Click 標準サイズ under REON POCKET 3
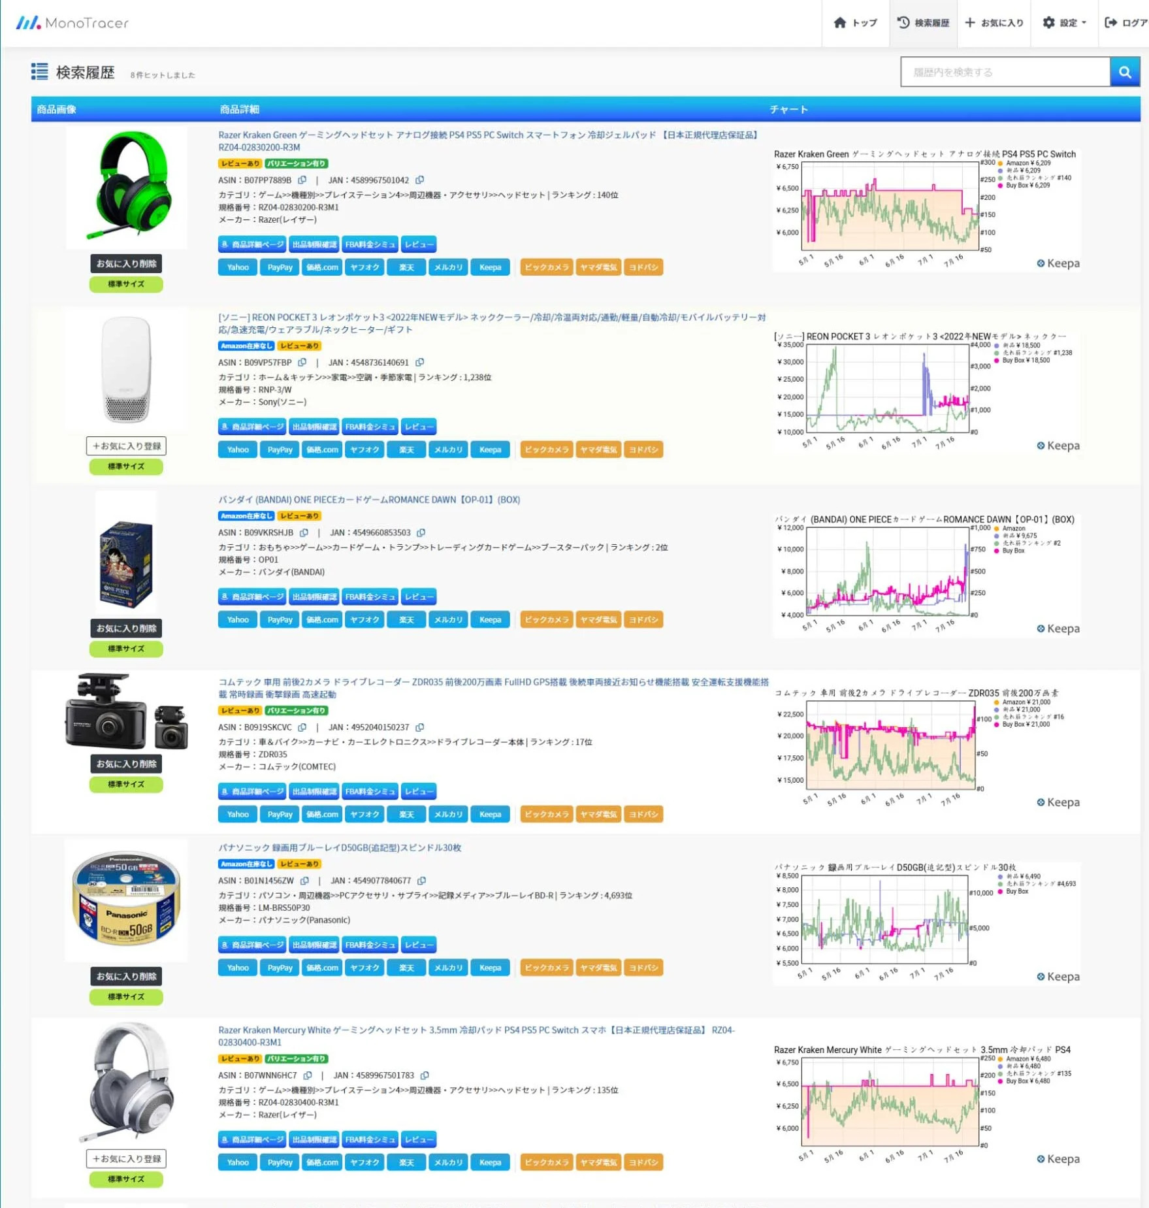The image size is (1149, 1208). pos(126,466)
